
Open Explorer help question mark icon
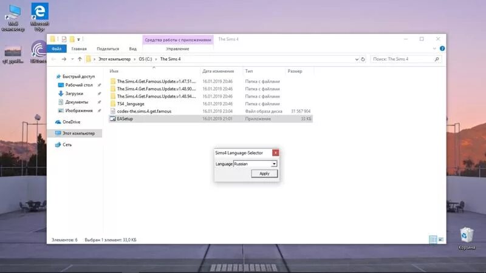[x=442, y=49]
